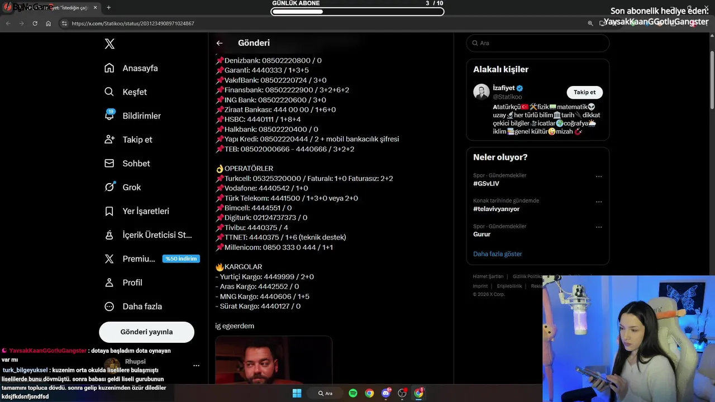Click Imprint footer link

click(x=480, y=286)
